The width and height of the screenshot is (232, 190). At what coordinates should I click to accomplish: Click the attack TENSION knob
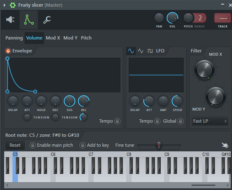click(27, 117)
